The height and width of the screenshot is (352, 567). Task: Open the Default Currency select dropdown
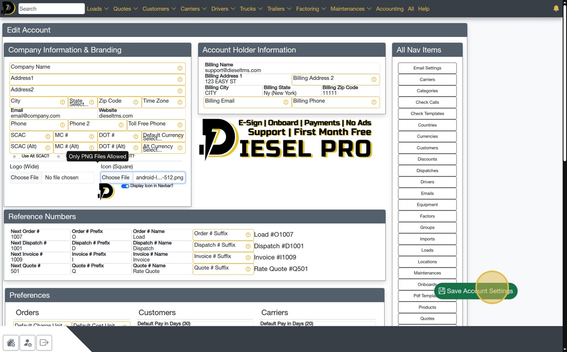click(x=164, y=136)
